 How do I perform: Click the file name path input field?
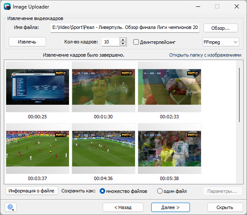pyautogui.click(x=125, y=28)
